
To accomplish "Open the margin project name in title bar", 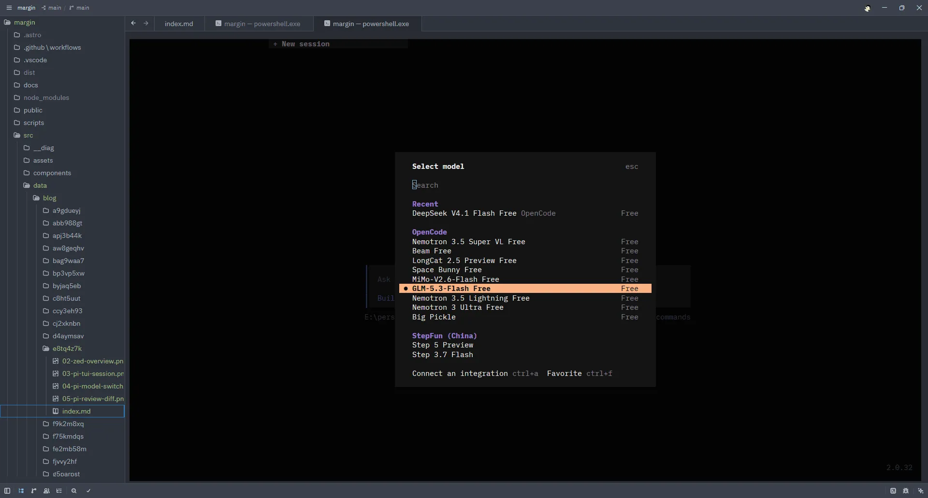I will coord(27,8).
